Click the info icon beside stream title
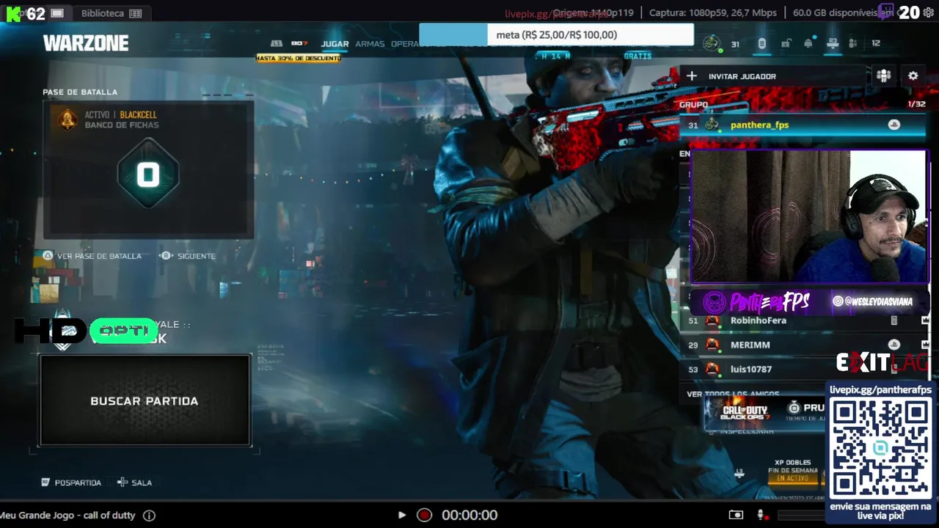Image resolution: width=939 pixels, height=528 pixels. pyautogui.click(x=149, y=516)
